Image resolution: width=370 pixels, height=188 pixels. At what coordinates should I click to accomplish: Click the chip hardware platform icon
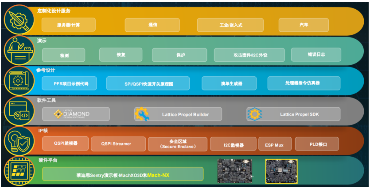click(19, 171)
